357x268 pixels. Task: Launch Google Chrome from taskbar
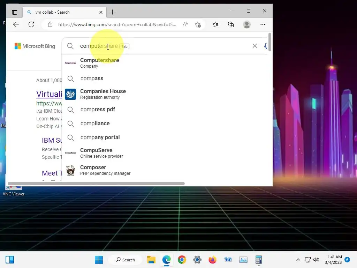pos(182,260)
